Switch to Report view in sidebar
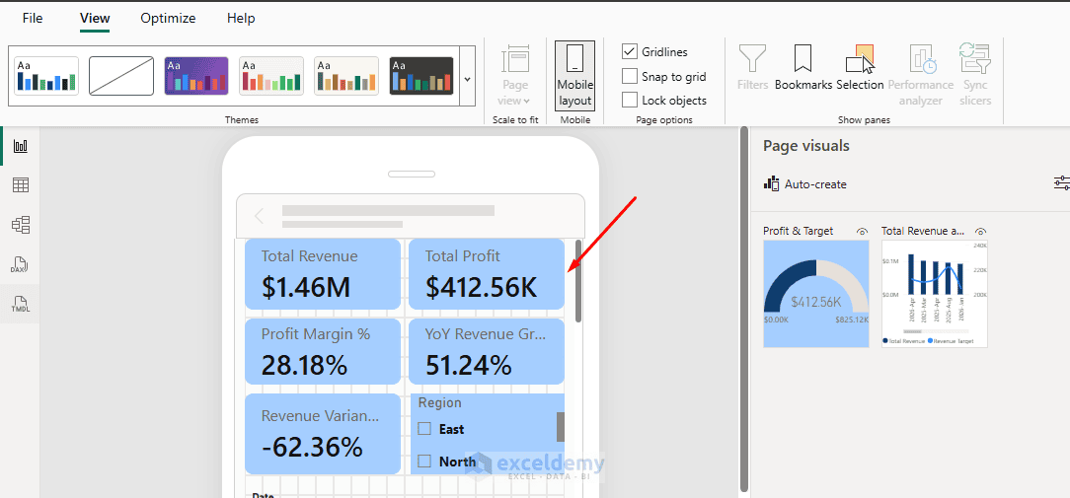 click(21, 145)
